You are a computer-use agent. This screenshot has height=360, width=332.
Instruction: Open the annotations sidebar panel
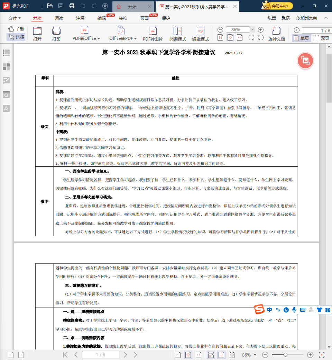coord(6,81)
